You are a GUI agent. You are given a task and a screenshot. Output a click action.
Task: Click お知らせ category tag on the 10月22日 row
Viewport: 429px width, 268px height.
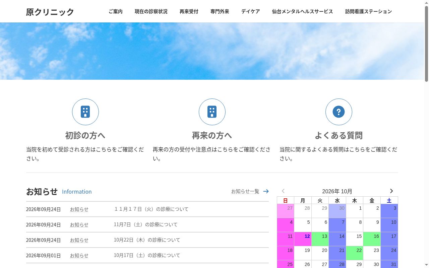point(79,240)
